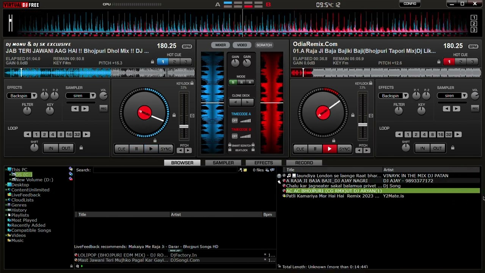The height and width of the screenshot is (273, 485).
Task: Trigger hot cue 3 on right deck
Action: point(472,62)
